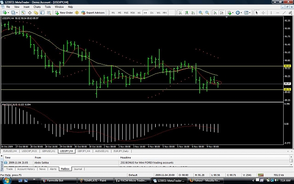Select the Equidistant Channel tool
Viewport: 294px width, 184px height.
coord(290,13)
